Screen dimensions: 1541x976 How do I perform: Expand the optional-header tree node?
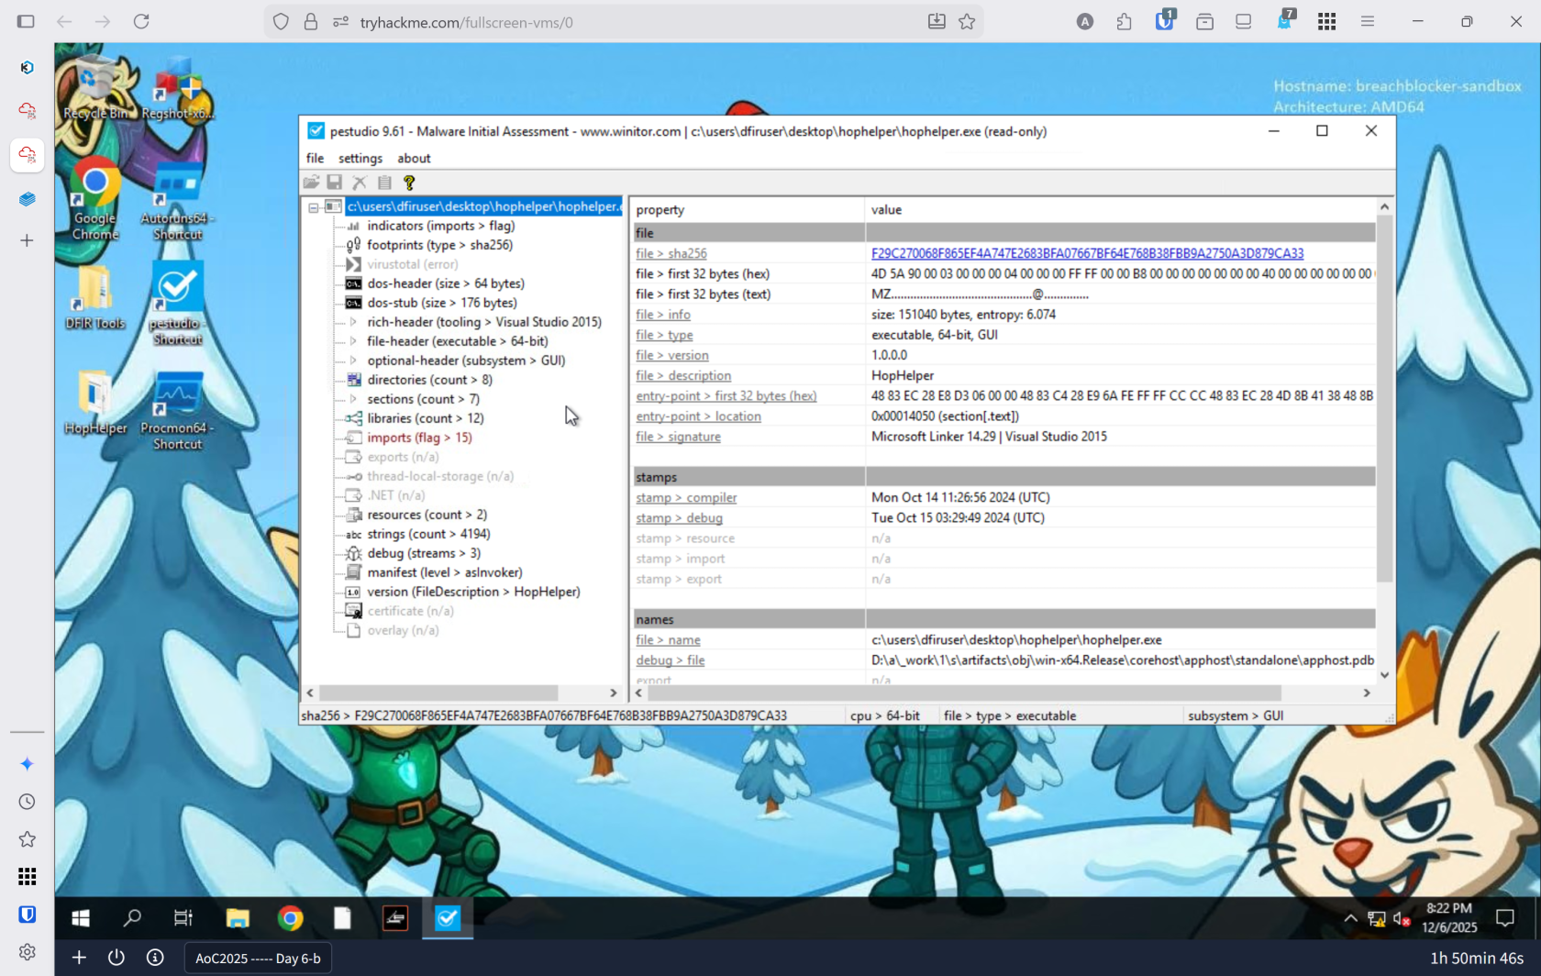point(353,360)
